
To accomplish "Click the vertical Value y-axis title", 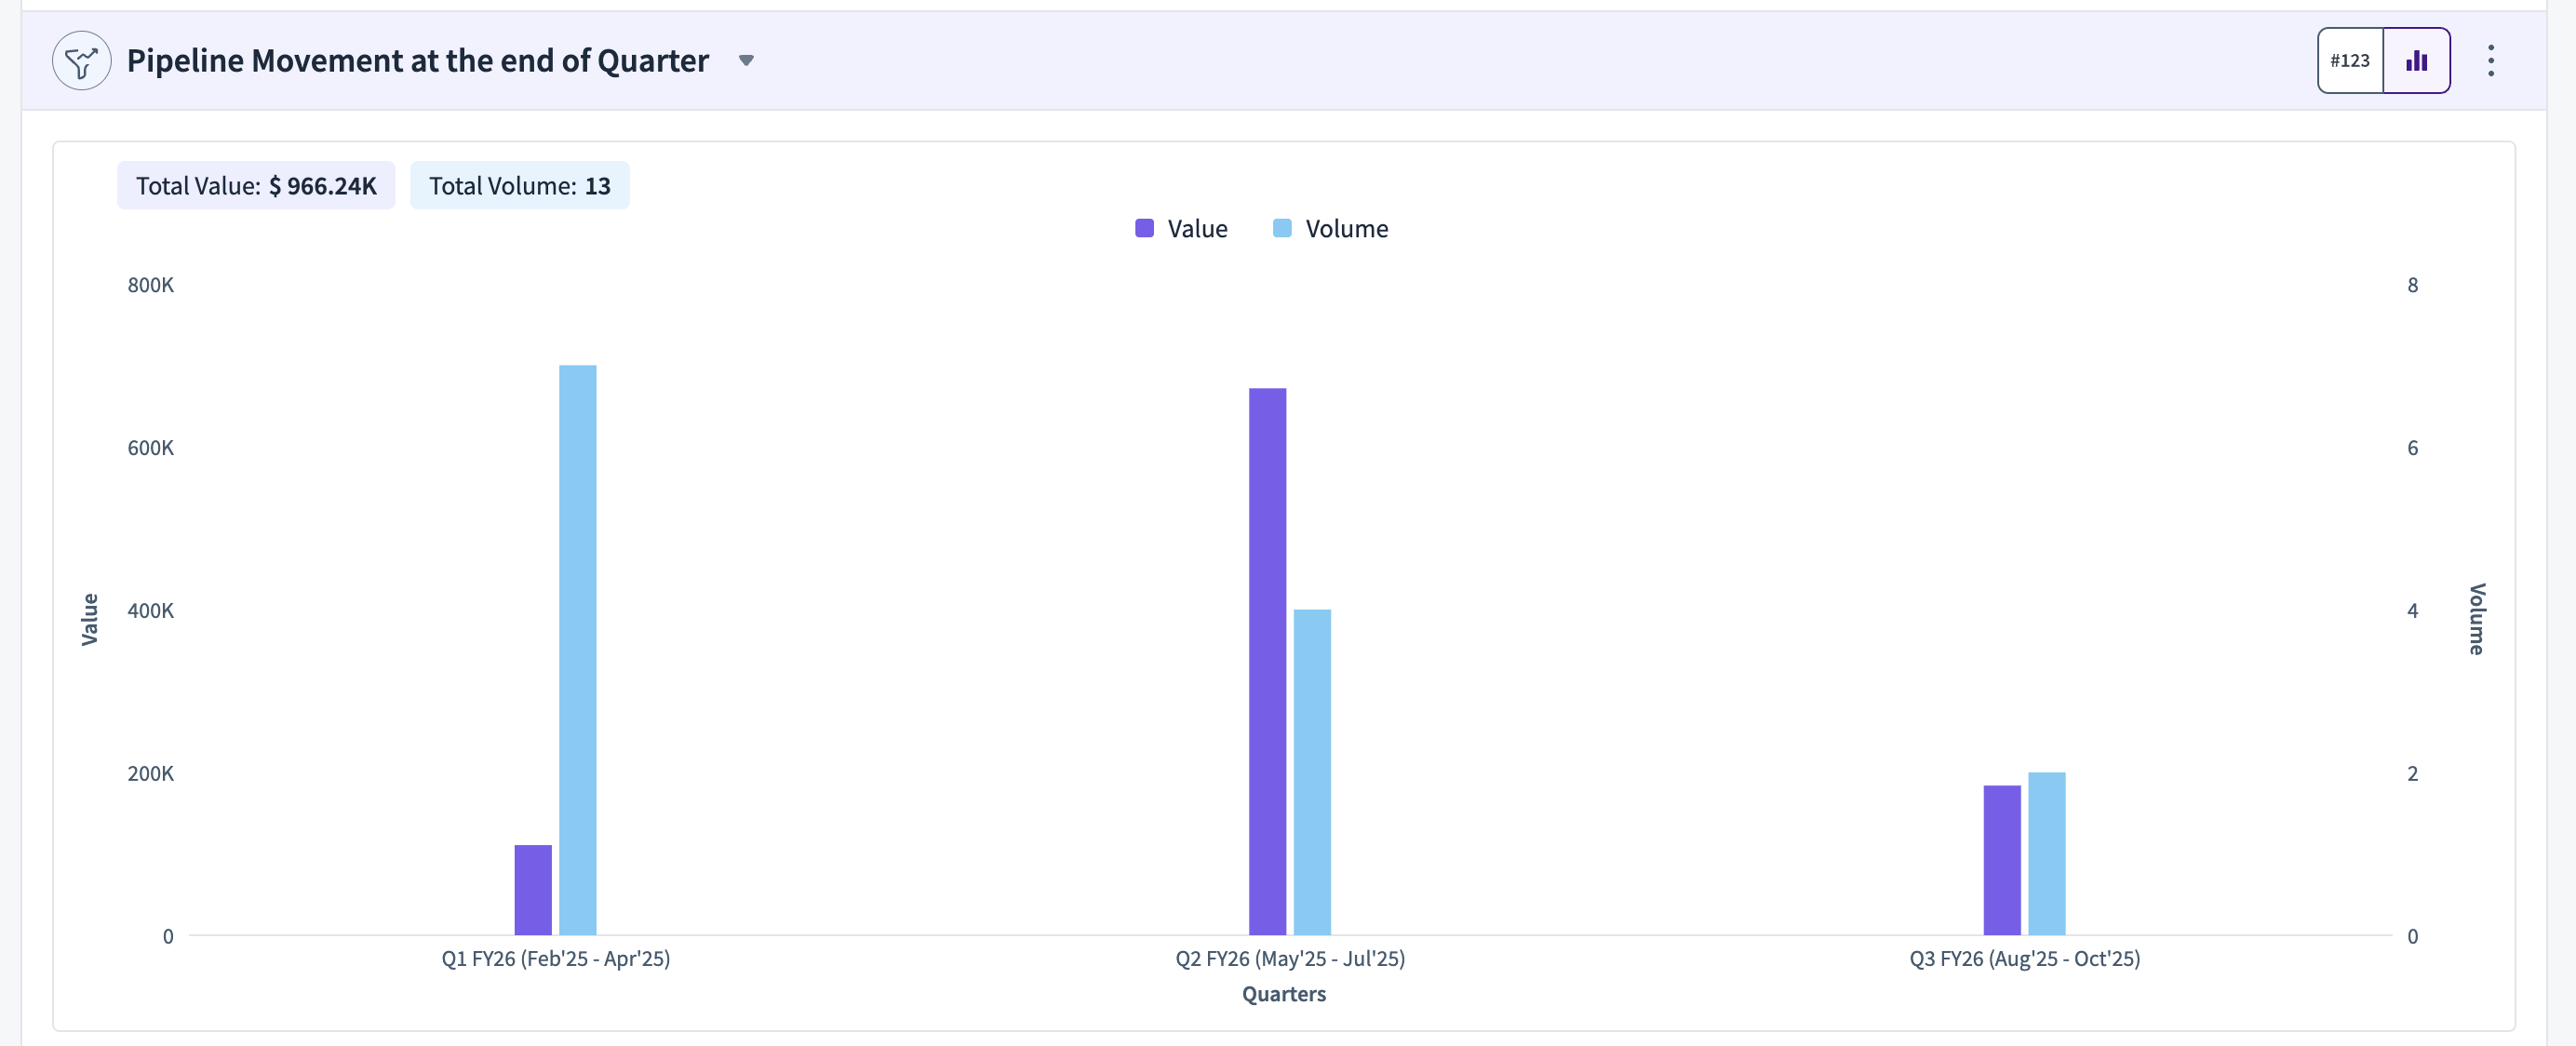I will click(x=90, y=619).
